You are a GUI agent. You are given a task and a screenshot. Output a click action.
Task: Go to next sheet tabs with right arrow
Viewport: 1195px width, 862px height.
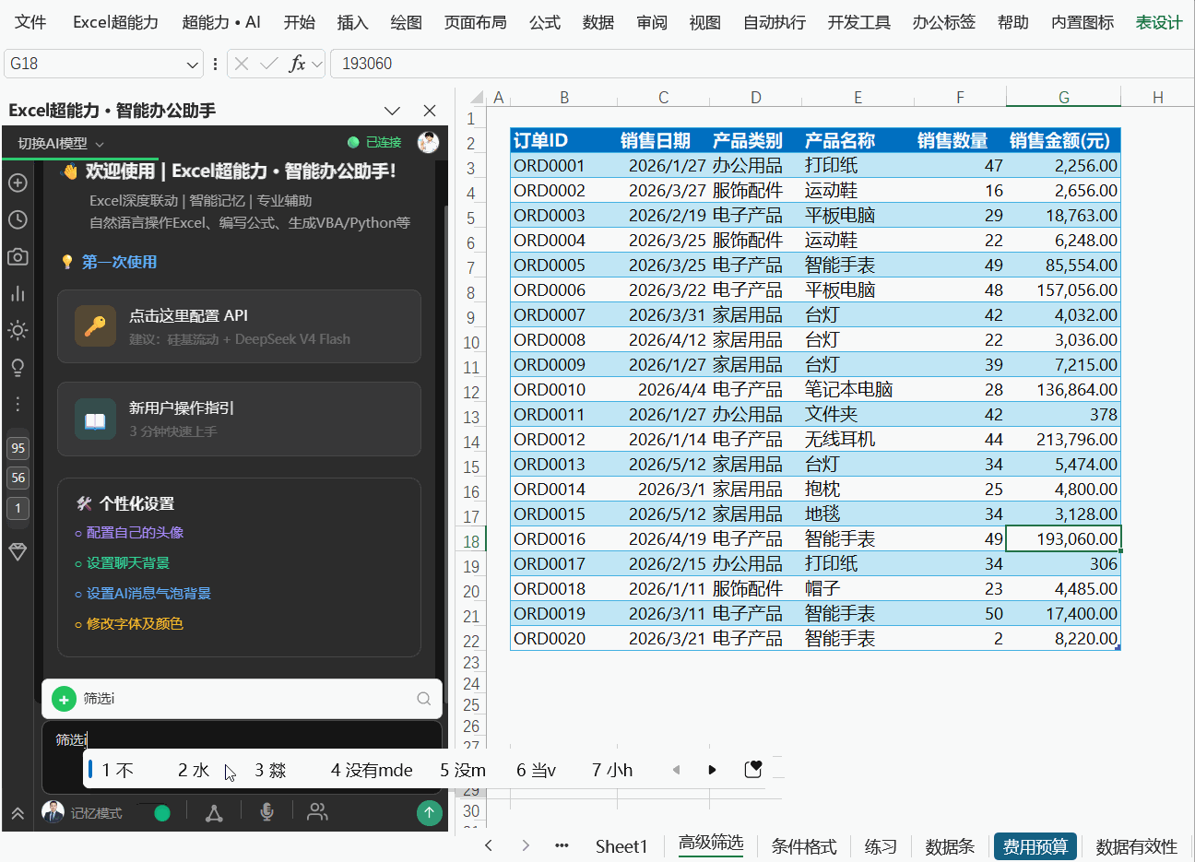click(526, 845)
